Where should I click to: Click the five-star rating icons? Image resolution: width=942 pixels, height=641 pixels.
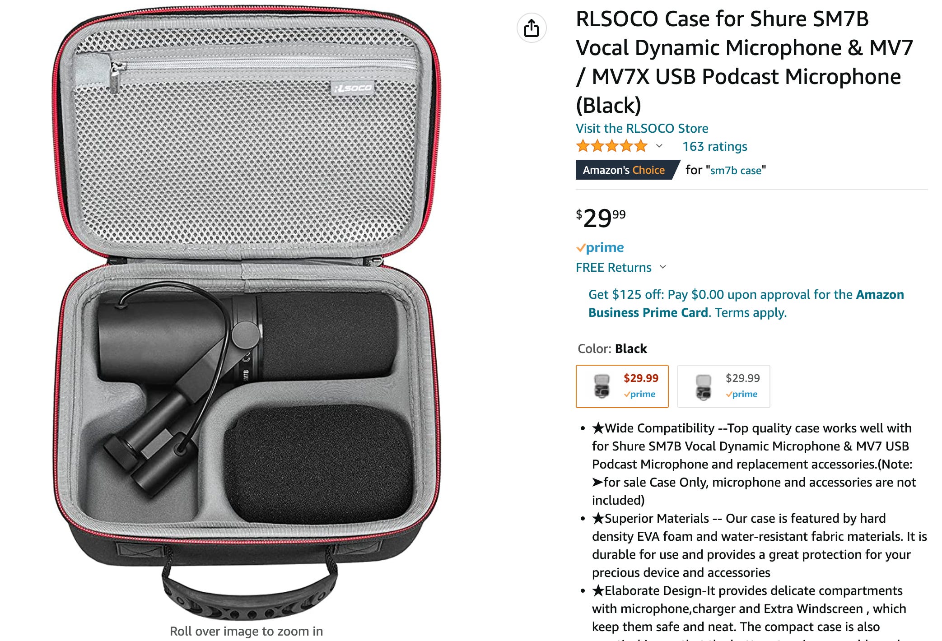612,146
